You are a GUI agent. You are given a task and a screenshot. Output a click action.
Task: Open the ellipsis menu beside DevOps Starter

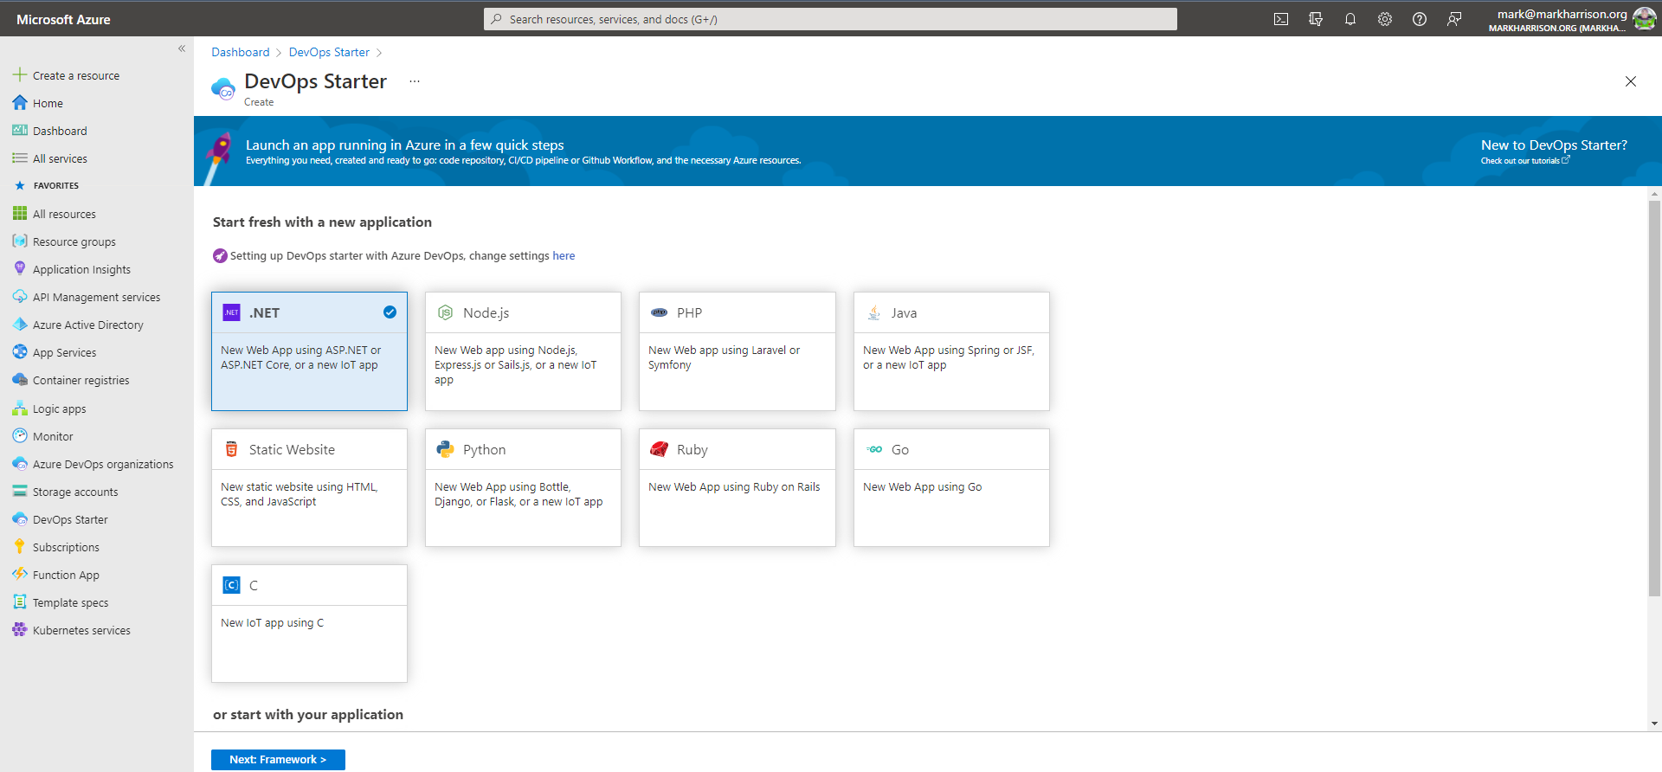click(x=415, y=81)
